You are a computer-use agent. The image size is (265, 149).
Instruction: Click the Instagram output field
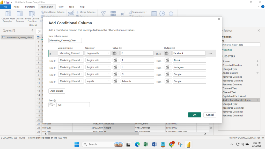[x=189, y=67]
